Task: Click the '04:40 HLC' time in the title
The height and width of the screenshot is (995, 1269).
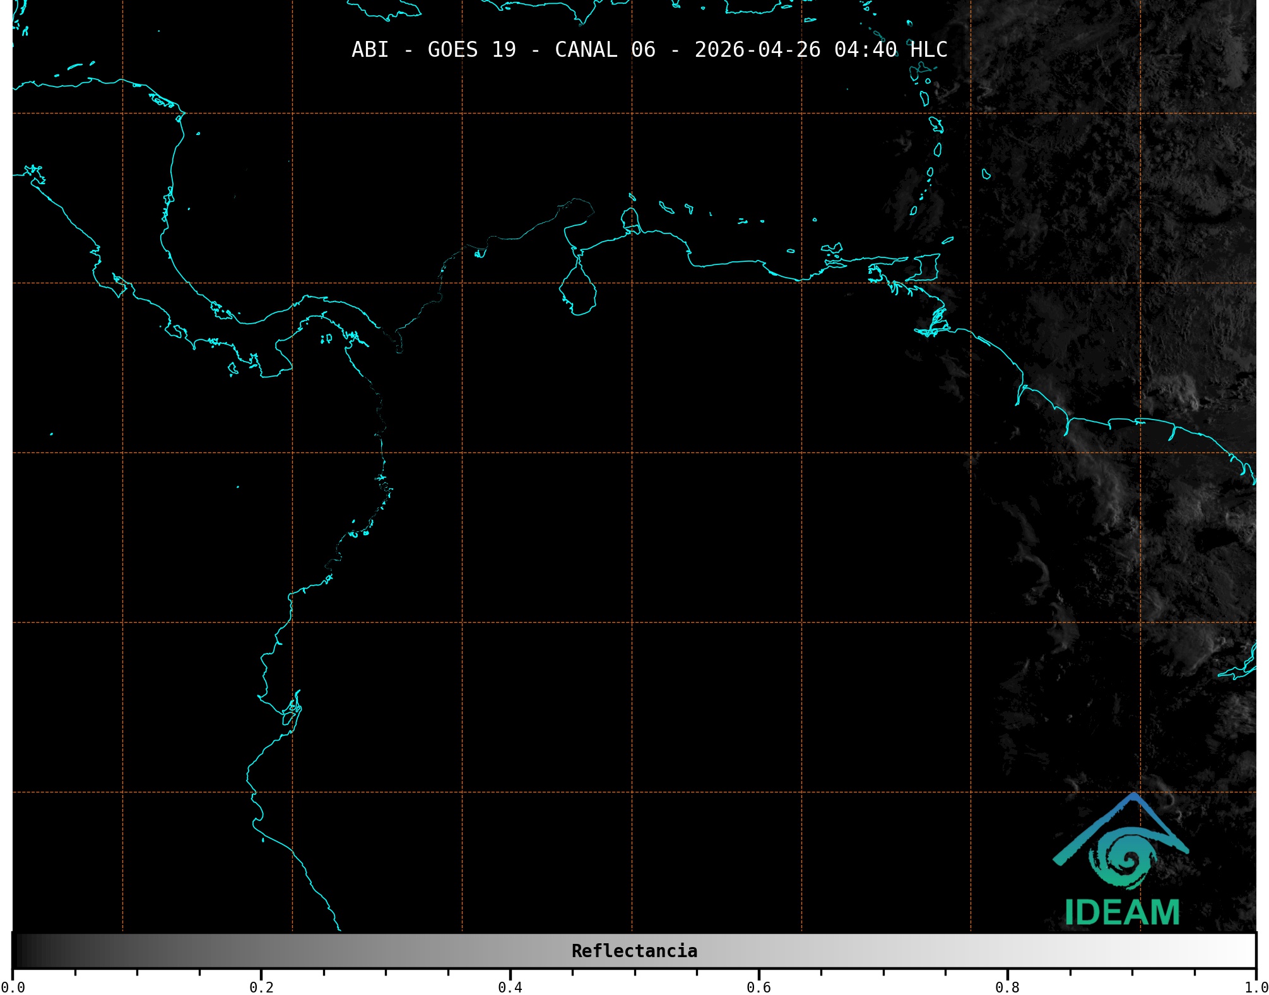Action: (890, 50)
